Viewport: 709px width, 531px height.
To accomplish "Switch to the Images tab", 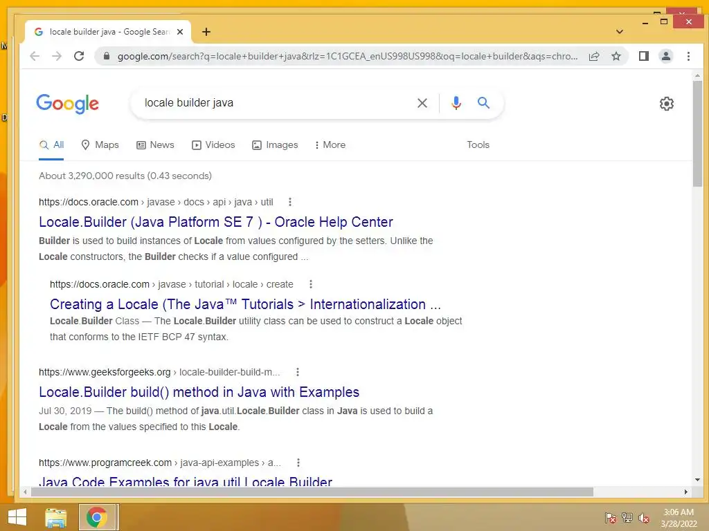I will pos(275,145).
